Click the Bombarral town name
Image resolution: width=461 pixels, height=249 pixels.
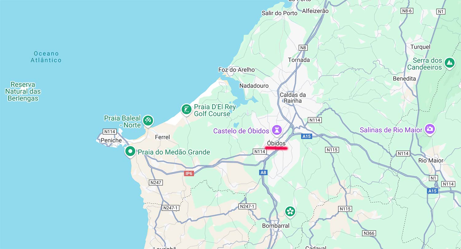click(276, 226)
